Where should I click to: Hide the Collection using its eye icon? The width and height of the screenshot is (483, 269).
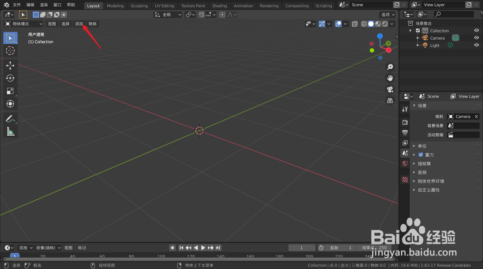476,30
